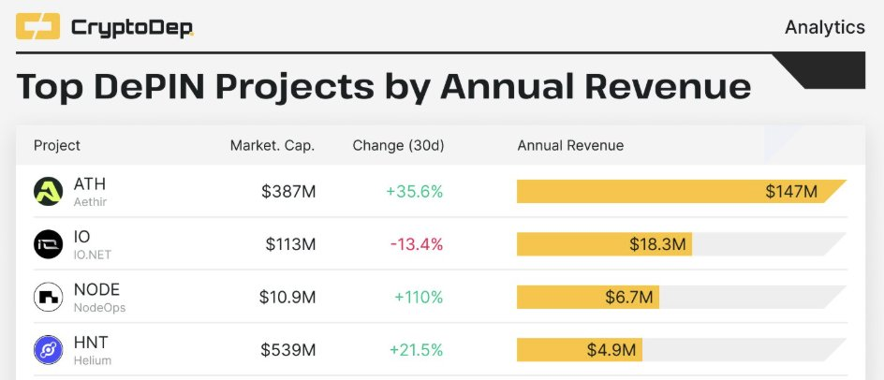884x380 pixels.
Task: Open the Analytics section label
Action: tap(825, 27)
